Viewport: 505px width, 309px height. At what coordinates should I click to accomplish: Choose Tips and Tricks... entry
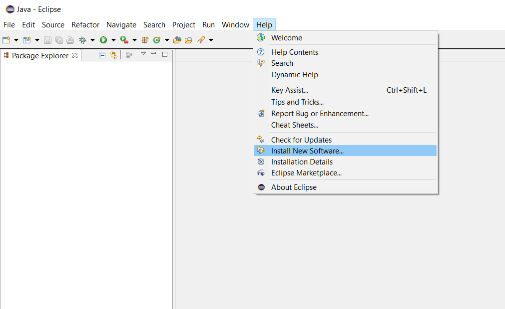click(345, 102)
